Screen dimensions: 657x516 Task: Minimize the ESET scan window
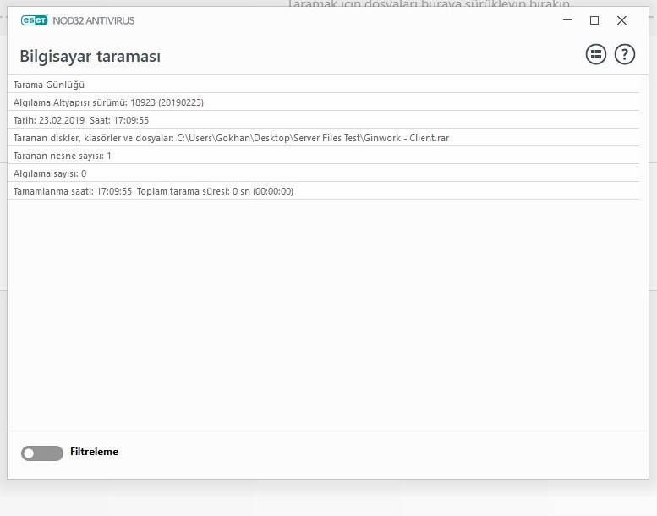click(x=567, y=20)
